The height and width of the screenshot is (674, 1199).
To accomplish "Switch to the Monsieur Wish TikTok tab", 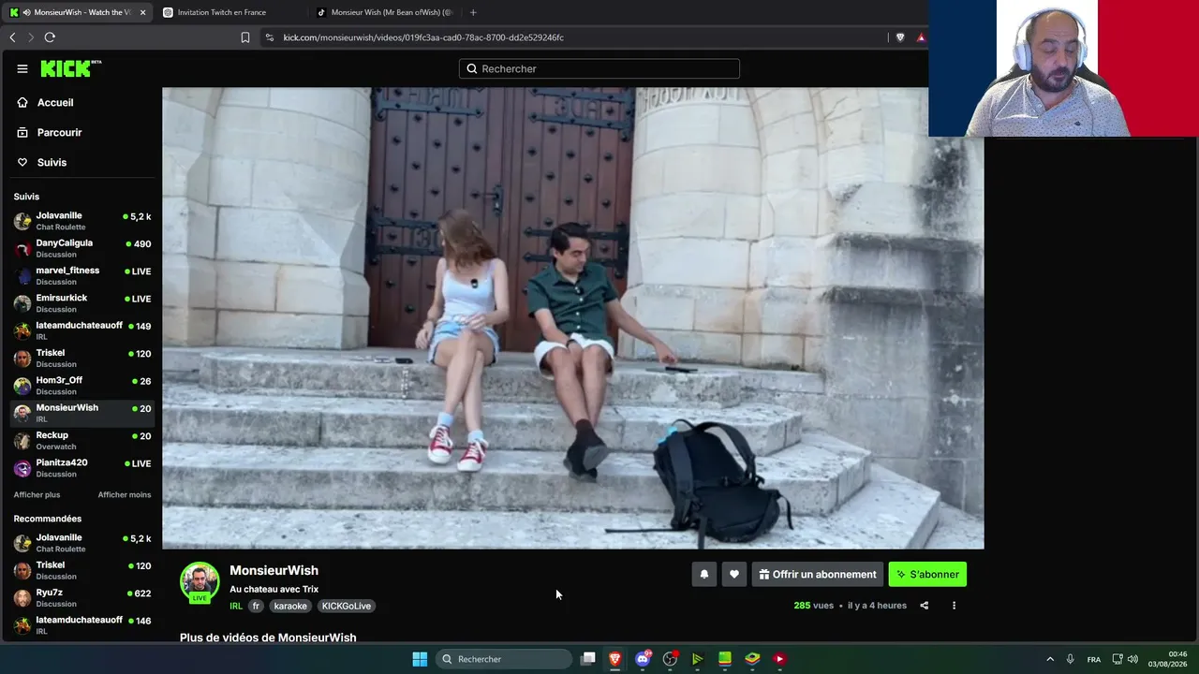I will click(384, 12).
